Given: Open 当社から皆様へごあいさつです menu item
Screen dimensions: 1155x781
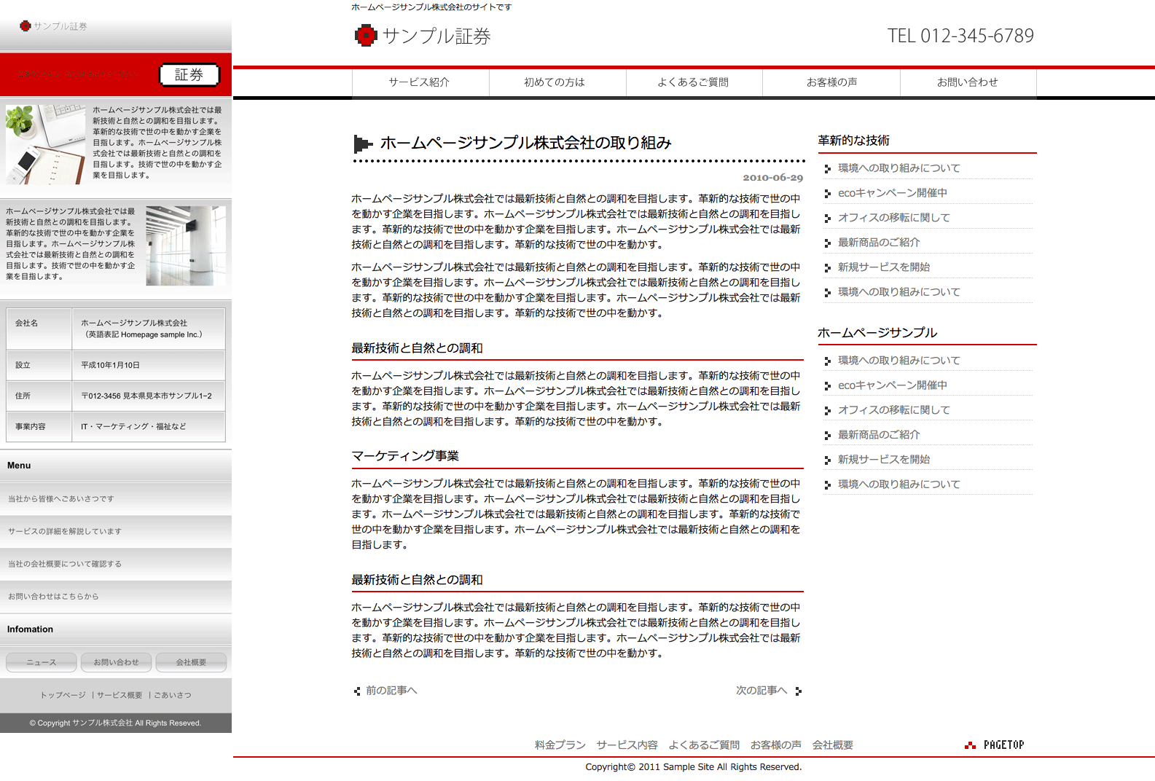Looking at the screenshot, I should click(x=61, y=499).
